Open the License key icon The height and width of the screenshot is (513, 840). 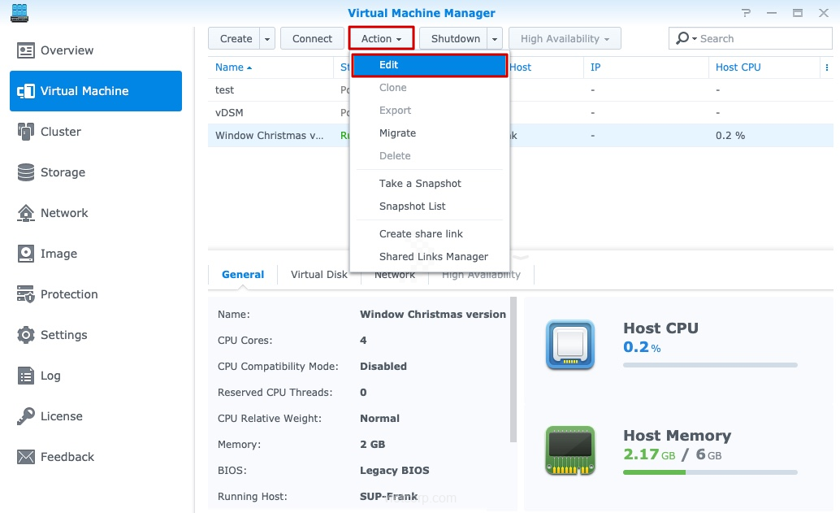tap(26, 416)
